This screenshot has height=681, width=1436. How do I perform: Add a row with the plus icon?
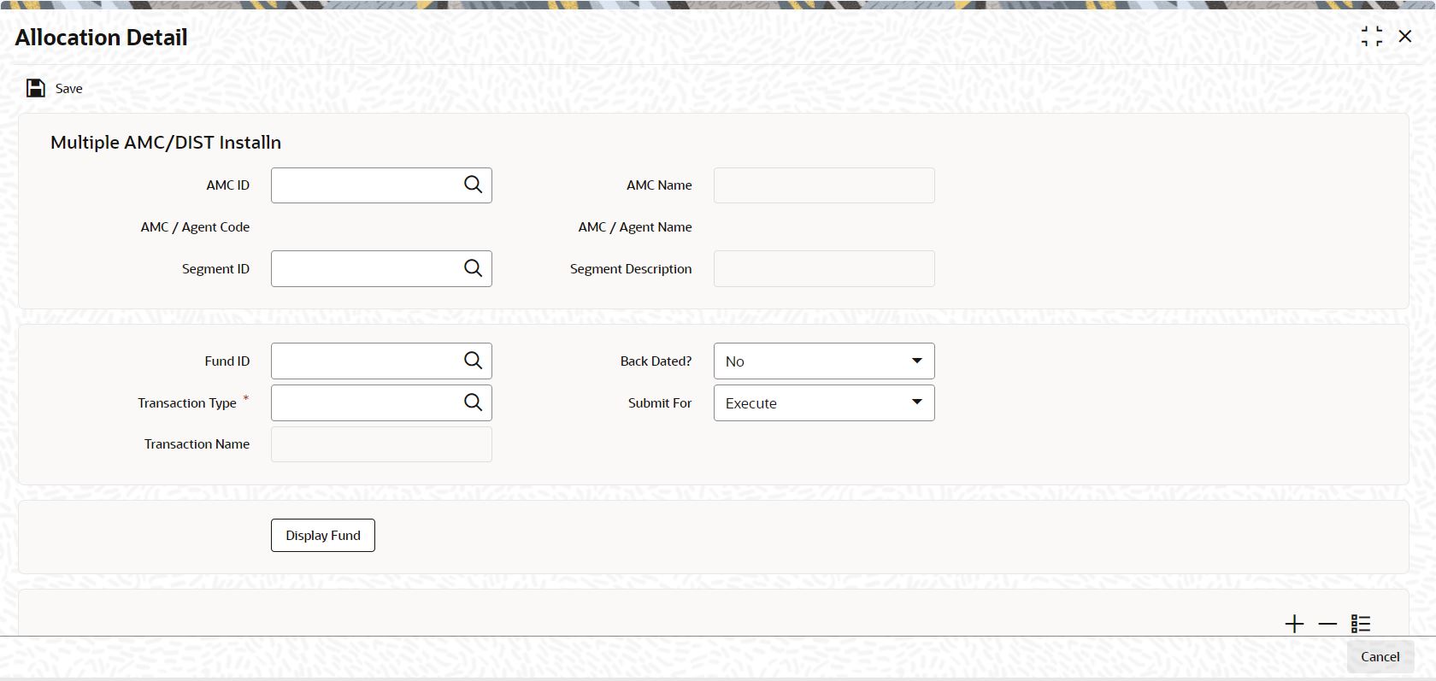(x=1294, y=624)
